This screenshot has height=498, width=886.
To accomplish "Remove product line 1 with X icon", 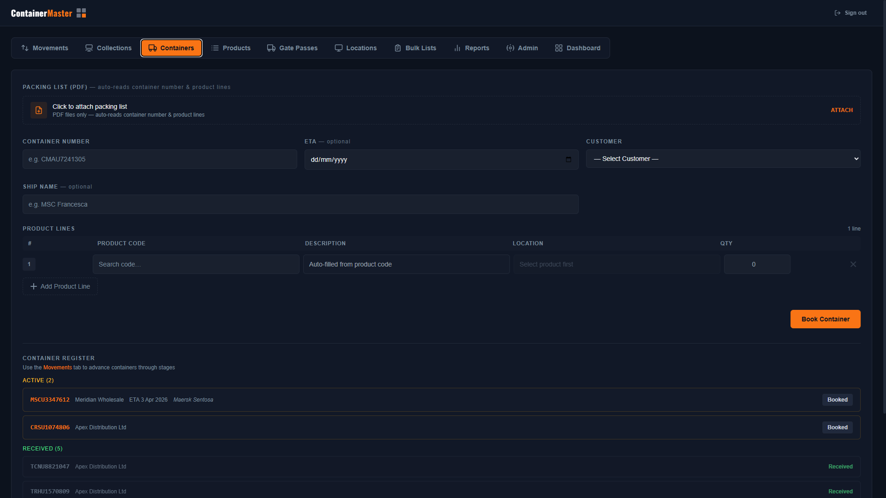I will pos(853,264).
